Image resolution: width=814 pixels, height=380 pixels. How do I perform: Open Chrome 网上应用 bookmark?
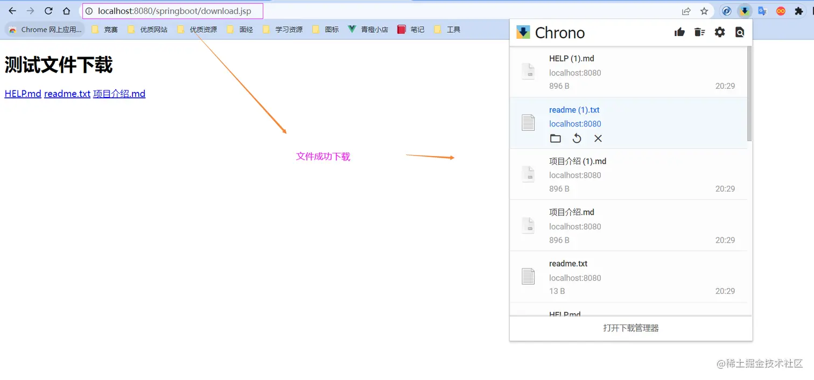tap(45, 30)
